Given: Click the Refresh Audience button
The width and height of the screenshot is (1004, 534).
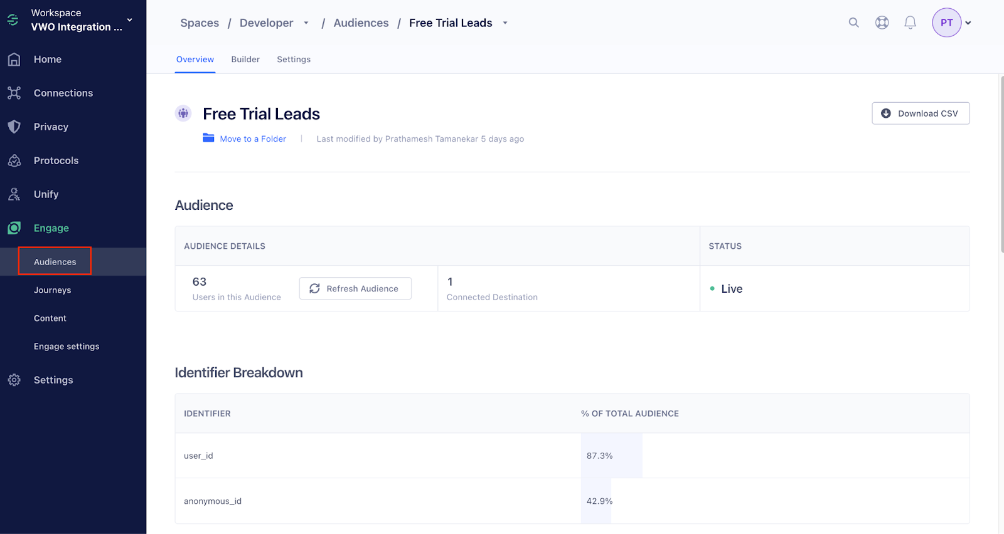Looking at the screenshot, I should pos(355,288).
